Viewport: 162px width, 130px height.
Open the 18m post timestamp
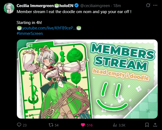click(x=117, y=6)
